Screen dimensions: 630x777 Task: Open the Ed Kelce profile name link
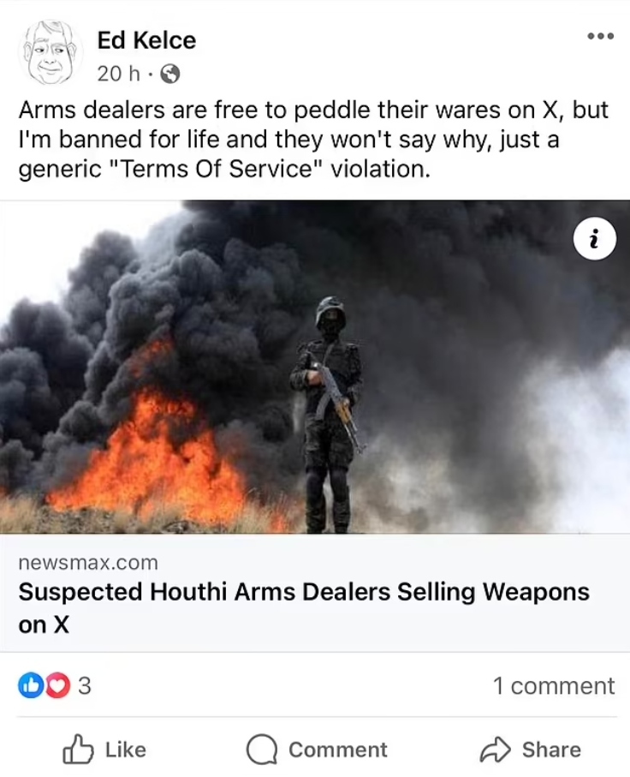[x=146, y=40]
